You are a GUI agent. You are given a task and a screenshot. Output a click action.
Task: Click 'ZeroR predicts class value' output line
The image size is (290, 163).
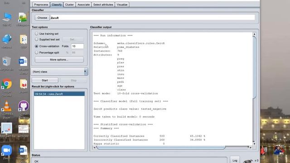tap(130, 109)
